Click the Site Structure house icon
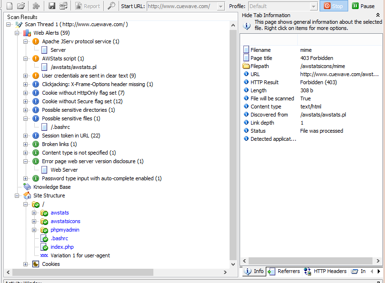Screen dimensions: 392x283 27,195
